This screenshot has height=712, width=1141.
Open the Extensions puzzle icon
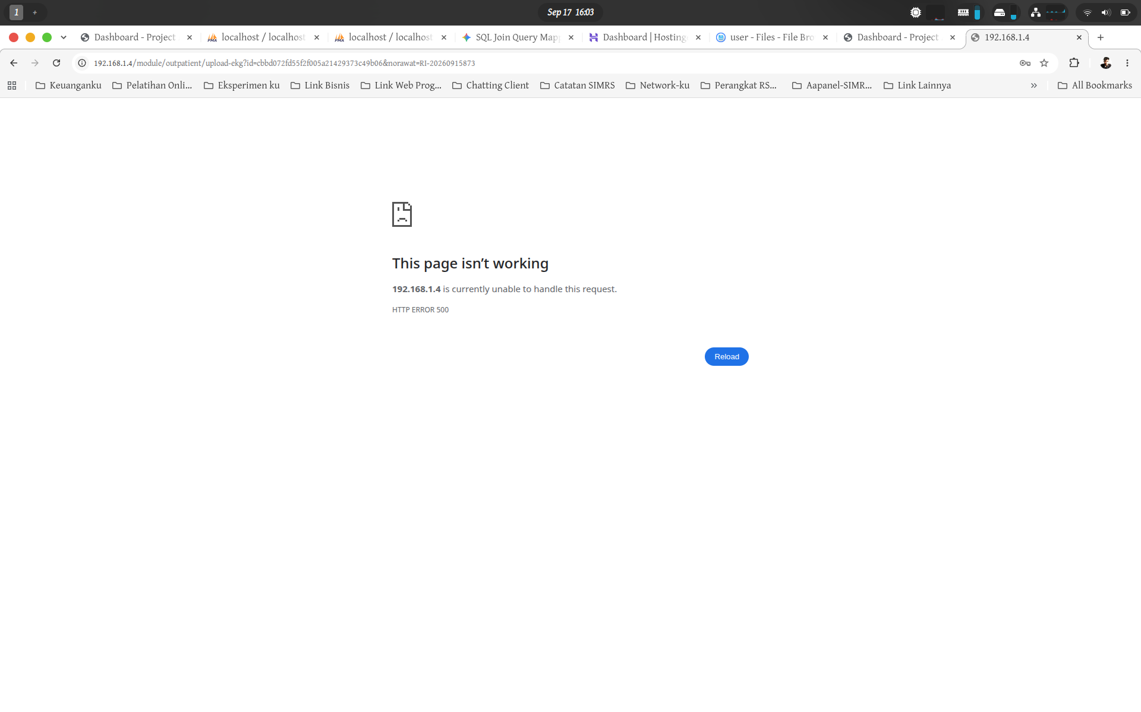[1074, 63]
